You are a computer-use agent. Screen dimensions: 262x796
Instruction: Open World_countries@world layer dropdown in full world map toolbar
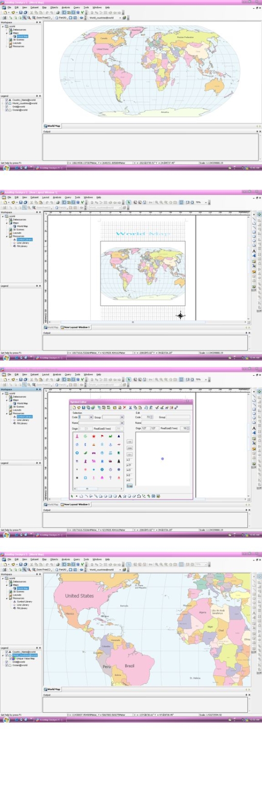click(119, 17)
